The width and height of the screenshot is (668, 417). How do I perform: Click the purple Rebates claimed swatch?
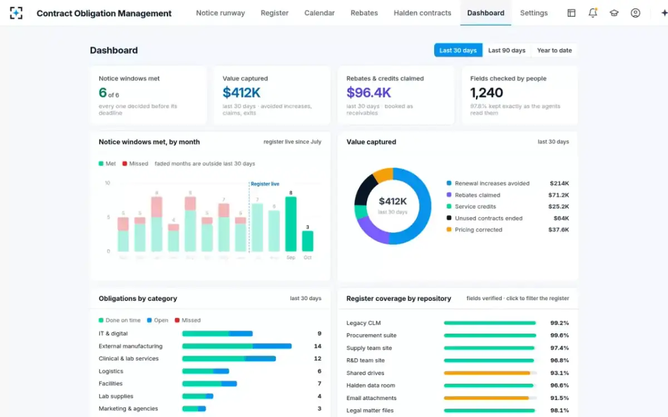coord(449,195)
